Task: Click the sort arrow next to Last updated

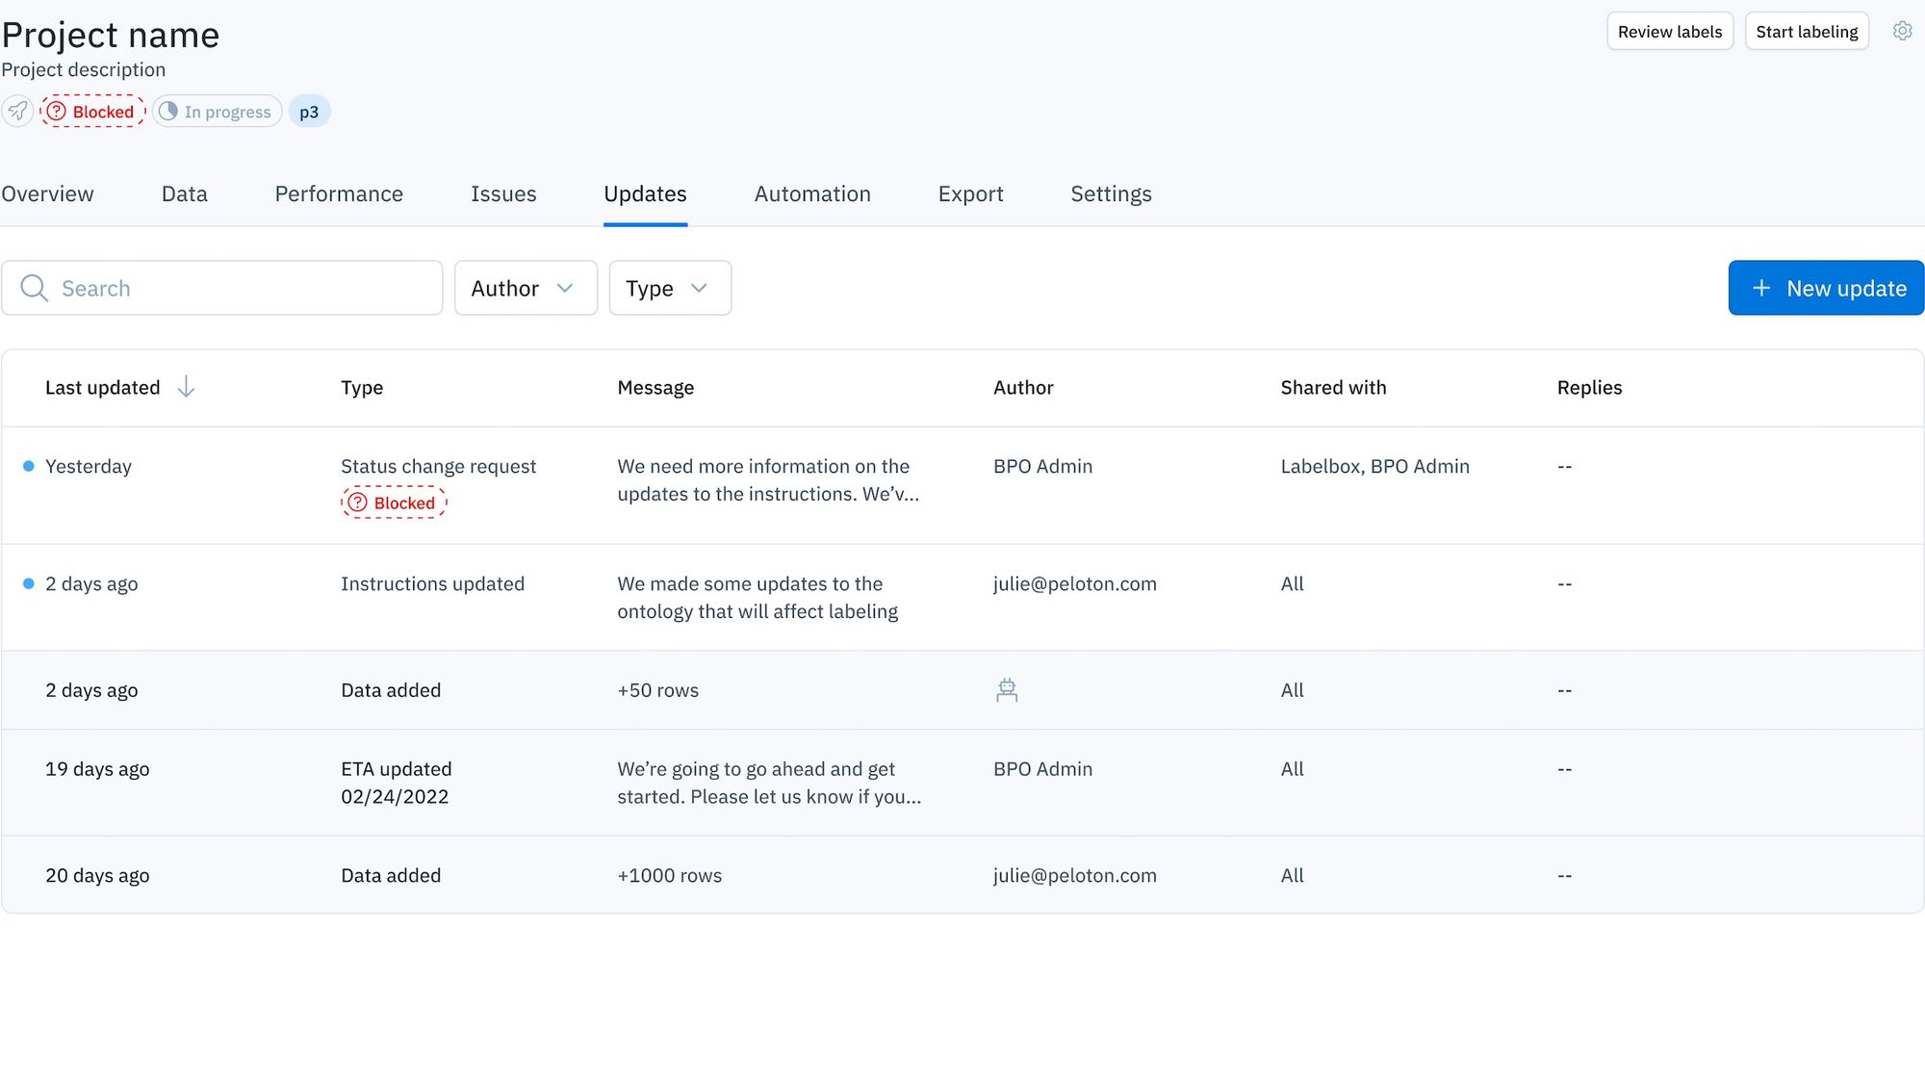Action: tap(186, 387)
